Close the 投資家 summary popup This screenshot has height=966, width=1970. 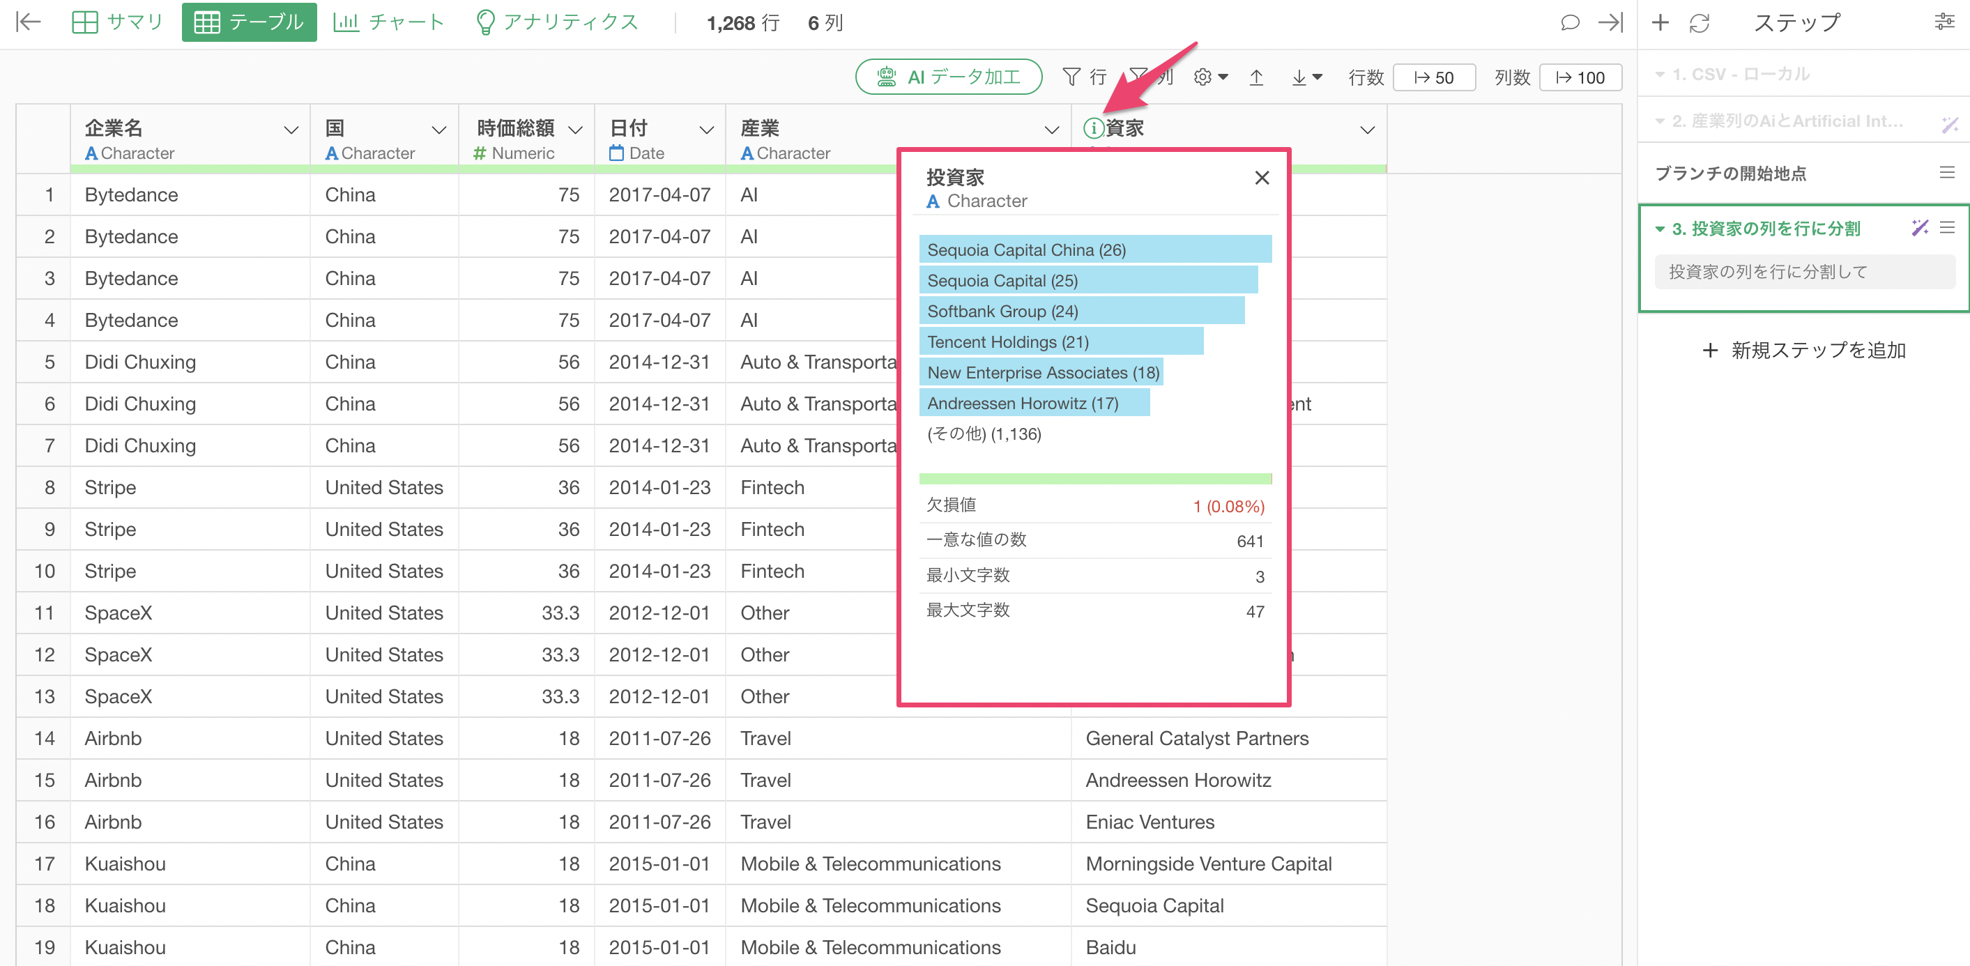(1262, 178)
